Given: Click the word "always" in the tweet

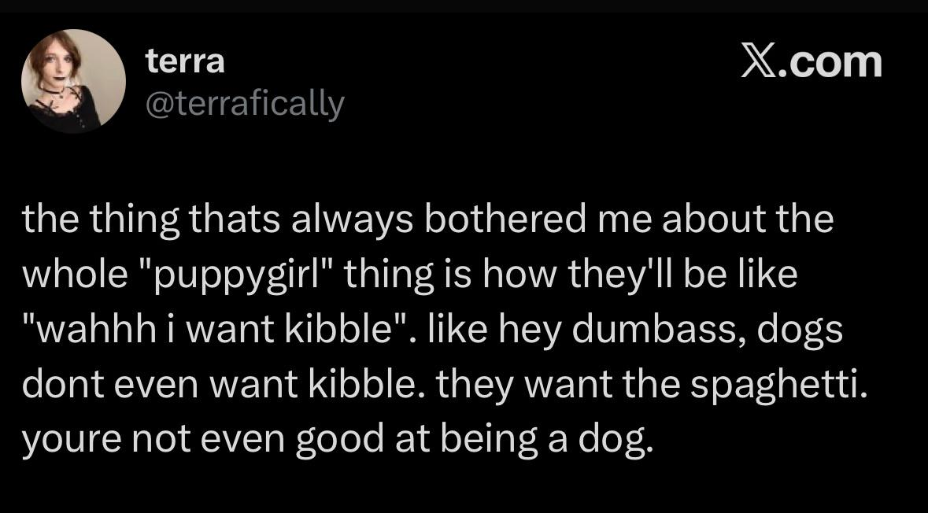Looking at the screenshot, I should 357,220.
